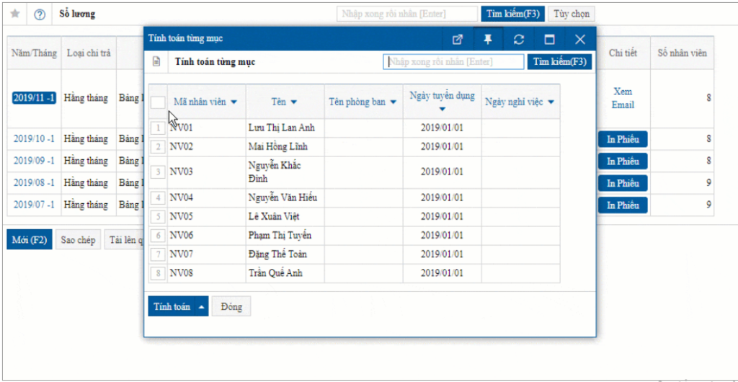The height and width of the screenshot is (382, 738).
Task: Open the Ngày nghỉ việc column dropdown
Action: point(551,102)
